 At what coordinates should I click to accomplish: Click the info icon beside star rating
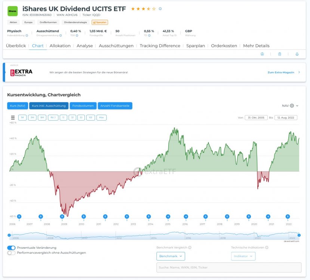pyautogui.click(x=160, y=9)
